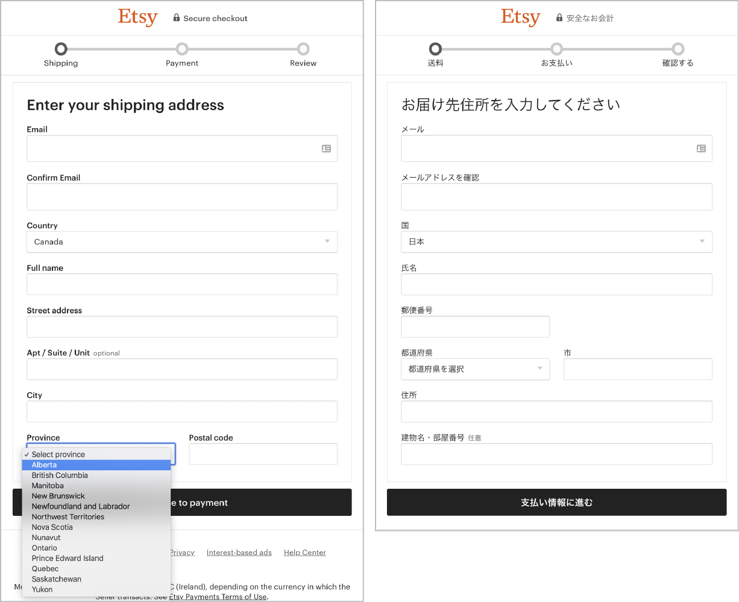Click the contact card icon in メール field
This screenshot has height=602, width=739.
coord(701,148)
